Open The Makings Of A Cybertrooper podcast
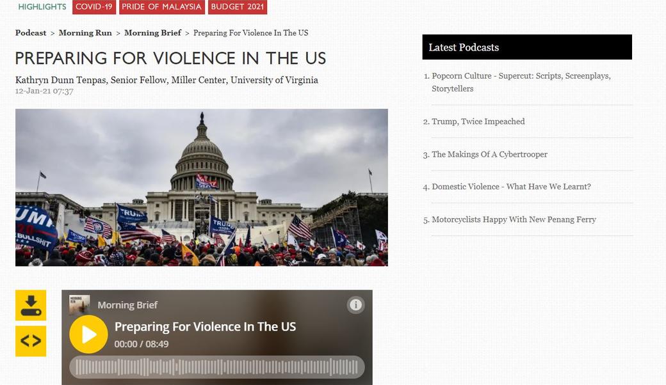Image resolution: width=666 pixels, height=385 pixels. 489,154
